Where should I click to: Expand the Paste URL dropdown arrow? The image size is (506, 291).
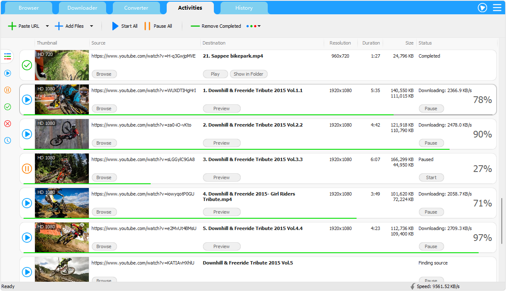(47, 26)
